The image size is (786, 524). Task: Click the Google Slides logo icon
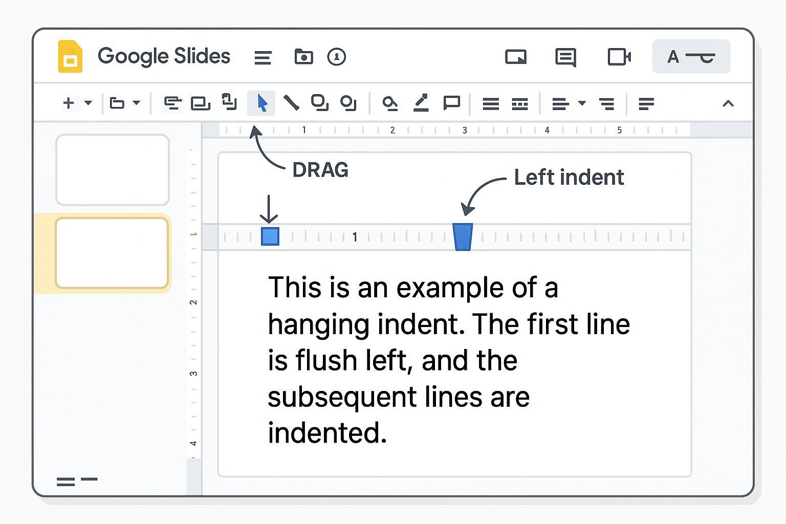click(x=70, y=56)
